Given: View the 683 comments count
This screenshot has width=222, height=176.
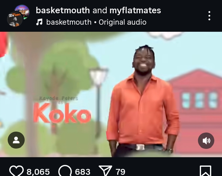Looking at the screenshot, I should click(83, 172).
